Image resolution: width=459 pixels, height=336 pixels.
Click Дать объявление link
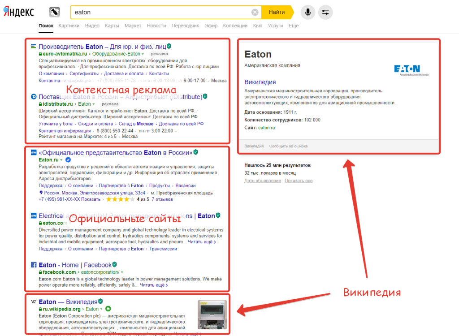coord(263,181)
